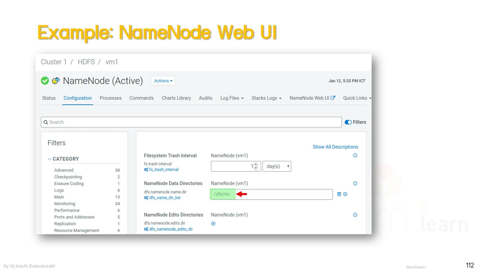
Task: Switch to the Status tab
Action: tap(49, 98)
